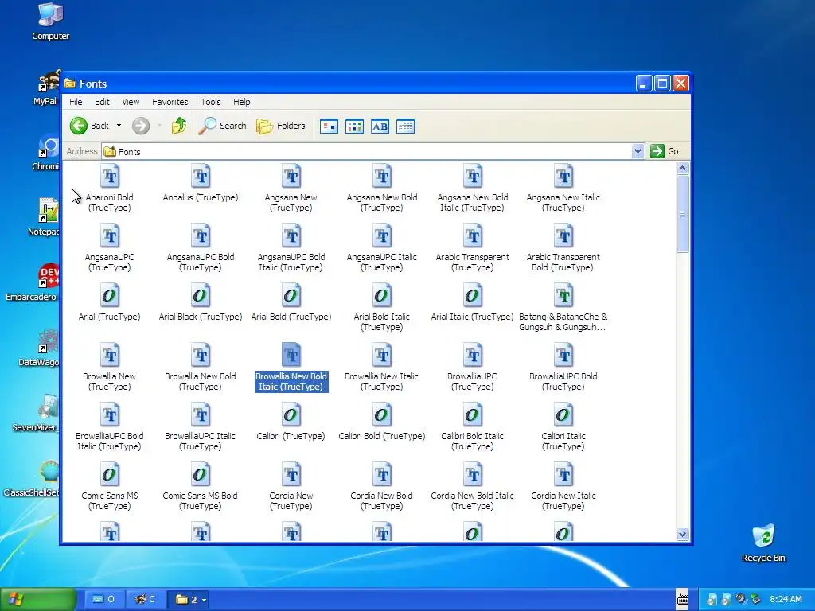The width and height of the screenshot is (815, 611).
Task: Select the Arial OpenType font icon
Action: pos(110,296)
